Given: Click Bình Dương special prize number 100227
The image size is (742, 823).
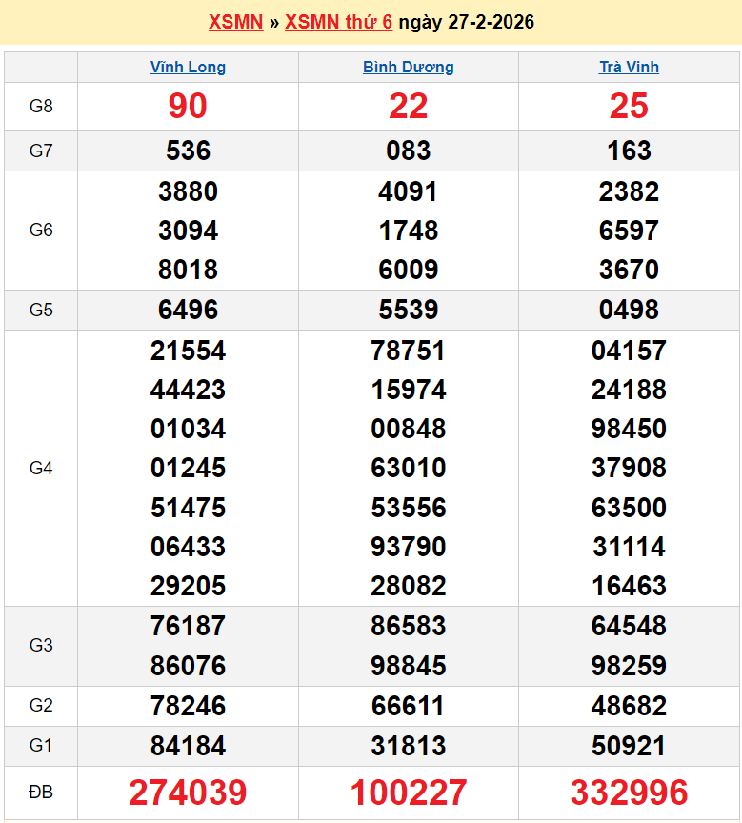Looking at the screenshot, I should 408,793.
